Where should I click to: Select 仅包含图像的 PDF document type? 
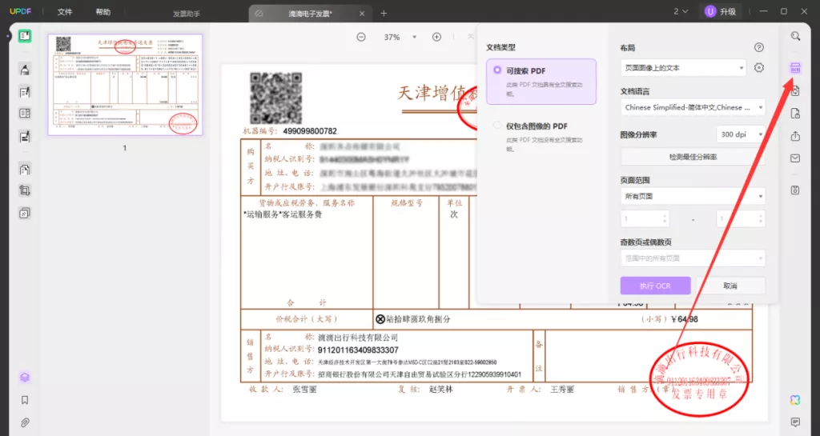(x=541, y=137)
